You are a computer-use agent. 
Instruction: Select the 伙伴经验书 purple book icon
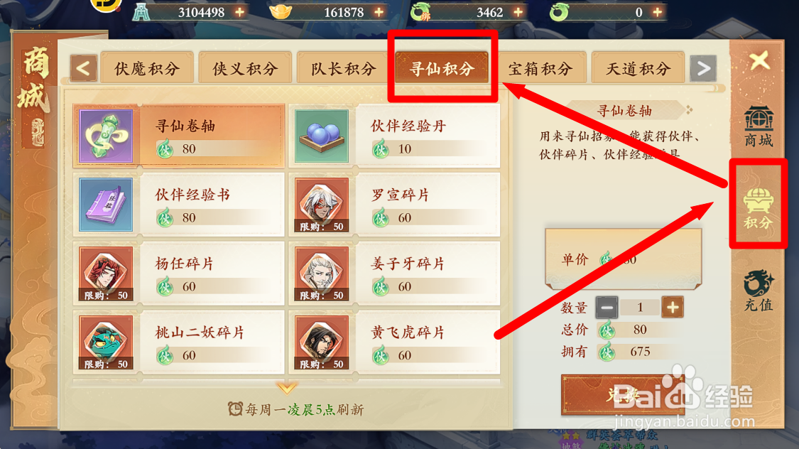[106, 205]
